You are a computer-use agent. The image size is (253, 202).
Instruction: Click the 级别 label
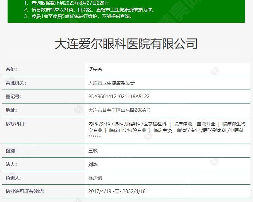point(11,151)
